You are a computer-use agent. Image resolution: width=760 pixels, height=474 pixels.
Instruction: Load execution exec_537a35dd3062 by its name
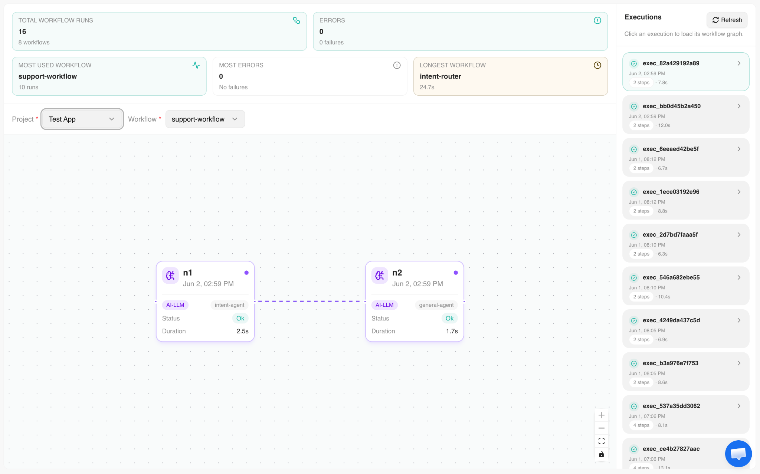671,406
